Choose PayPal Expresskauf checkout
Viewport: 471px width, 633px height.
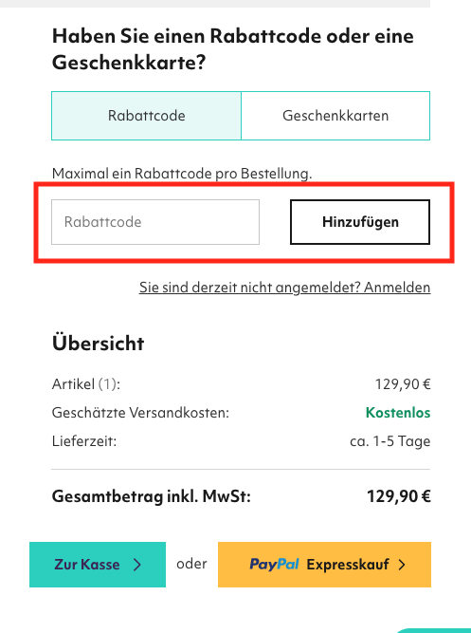[325, 565]
